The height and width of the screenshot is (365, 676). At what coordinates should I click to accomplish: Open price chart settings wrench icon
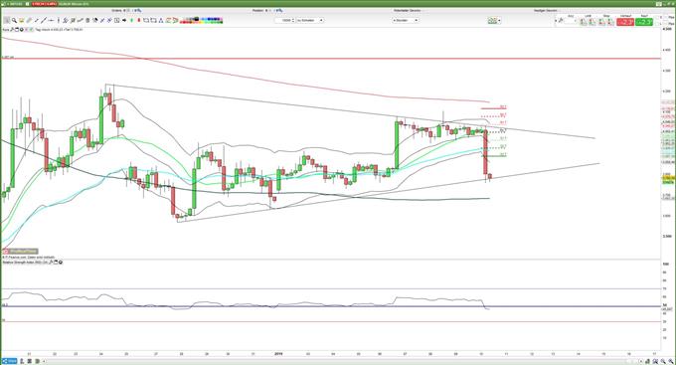point(12,30)
